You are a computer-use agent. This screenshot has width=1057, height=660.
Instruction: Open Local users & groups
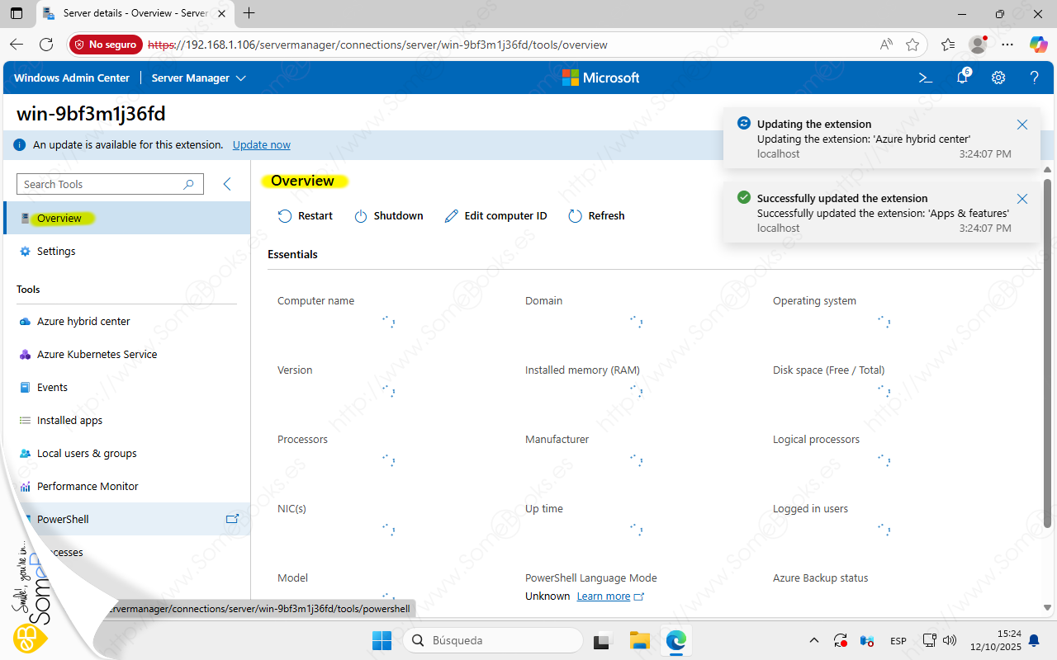(87, 454)
